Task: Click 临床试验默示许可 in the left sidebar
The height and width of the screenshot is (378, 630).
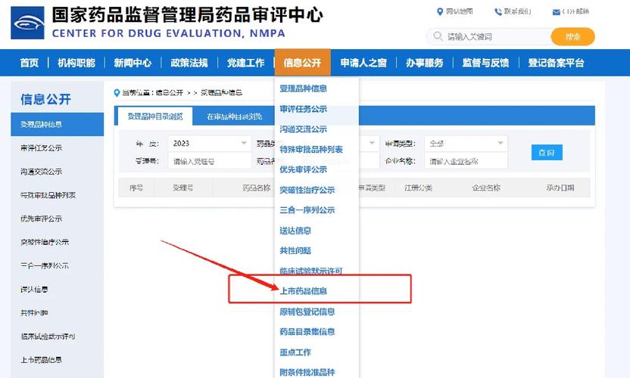Action: pyautogui.click(x=48, y=336)
